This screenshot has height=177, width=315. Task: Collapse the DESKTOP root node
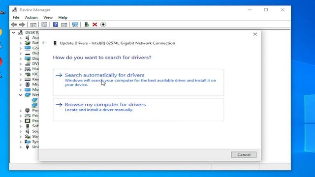(x=13, y=32)
